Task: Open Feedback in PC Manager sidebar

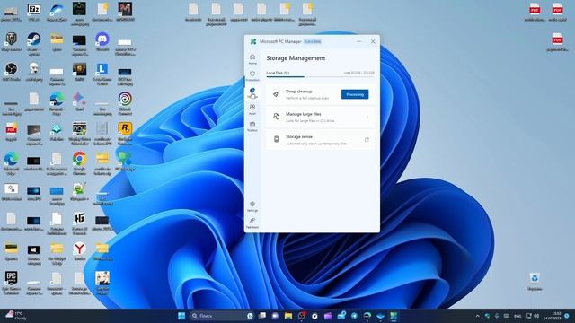Action: tap(252, 223)
